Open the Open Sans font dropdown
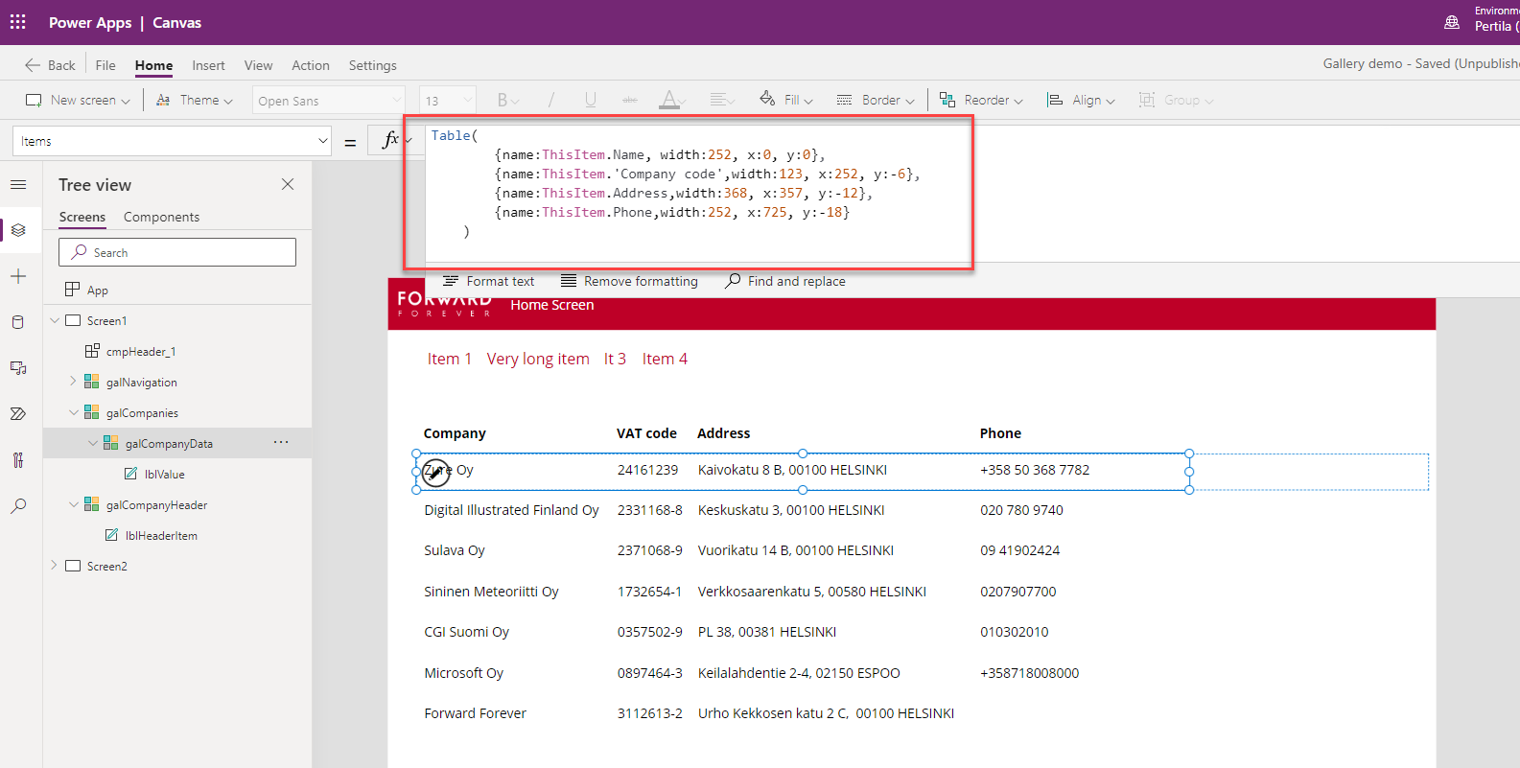The height and width of the screenshot is (768, 1520). tap(330, 101)
